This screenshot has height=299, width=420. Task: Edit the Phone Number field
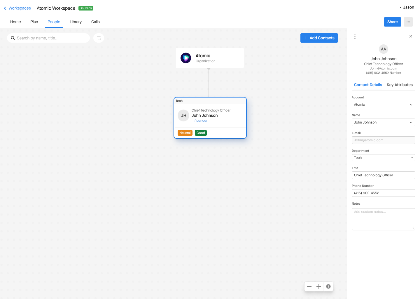click(x=384, y=193)
